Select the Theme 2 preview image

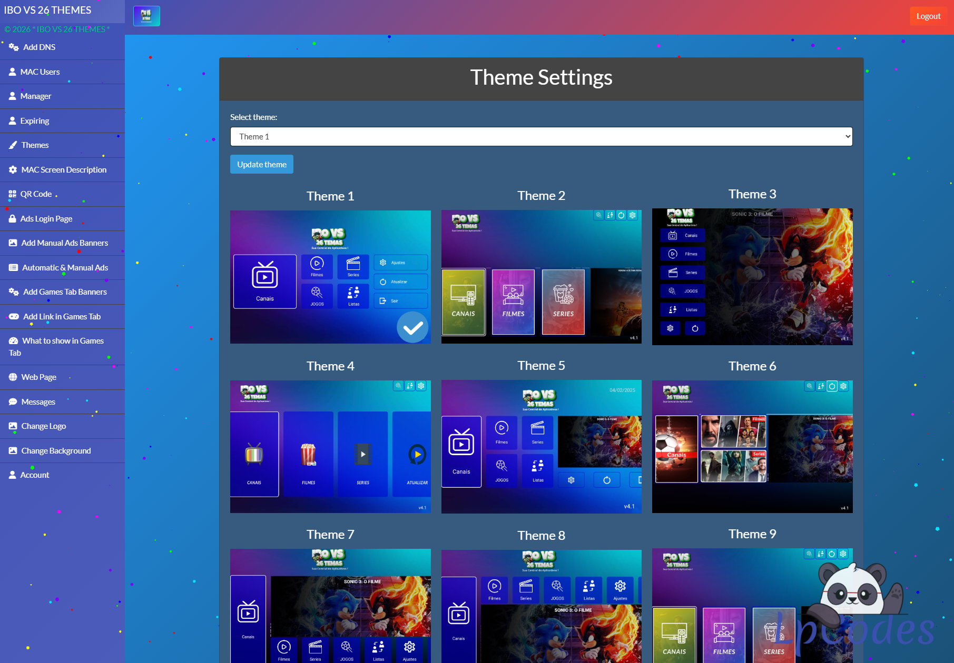point(541,277)
